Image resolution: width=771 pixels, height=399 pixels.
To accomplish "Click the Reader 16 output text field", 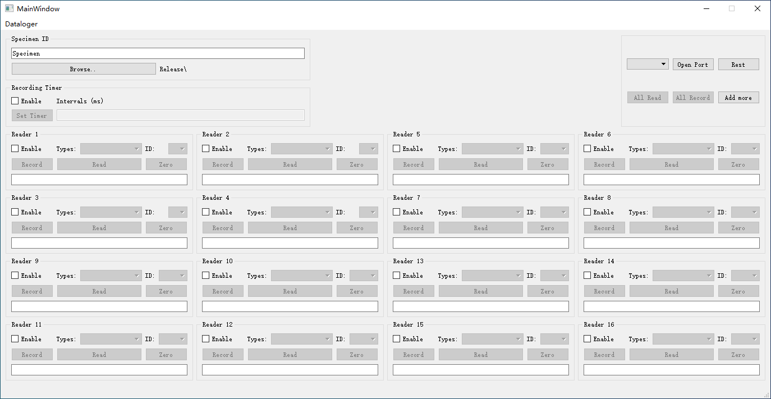I will [672, 370].
